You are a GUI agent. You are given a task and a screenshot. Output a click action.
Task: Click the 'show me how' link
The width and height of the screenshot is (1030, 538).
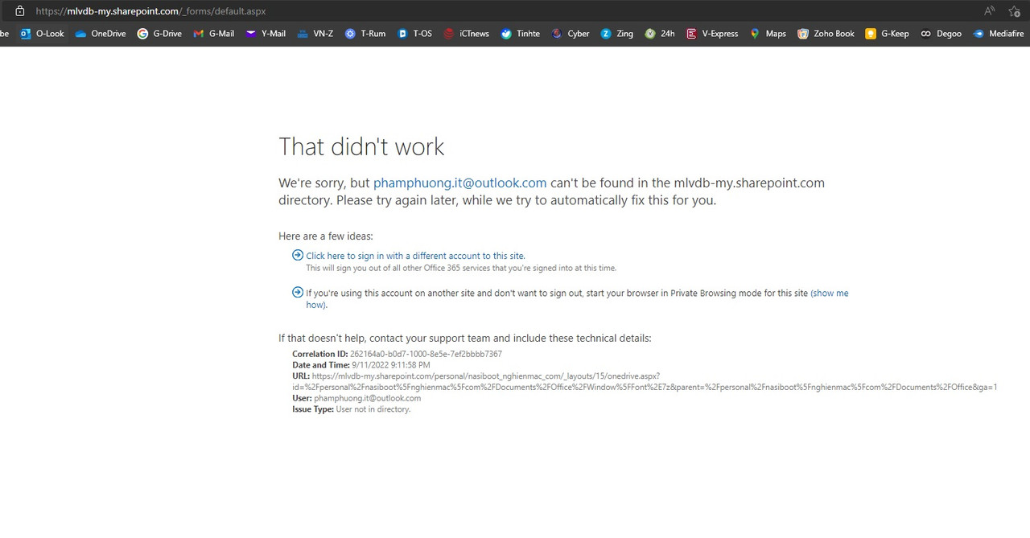coord(830,294)
